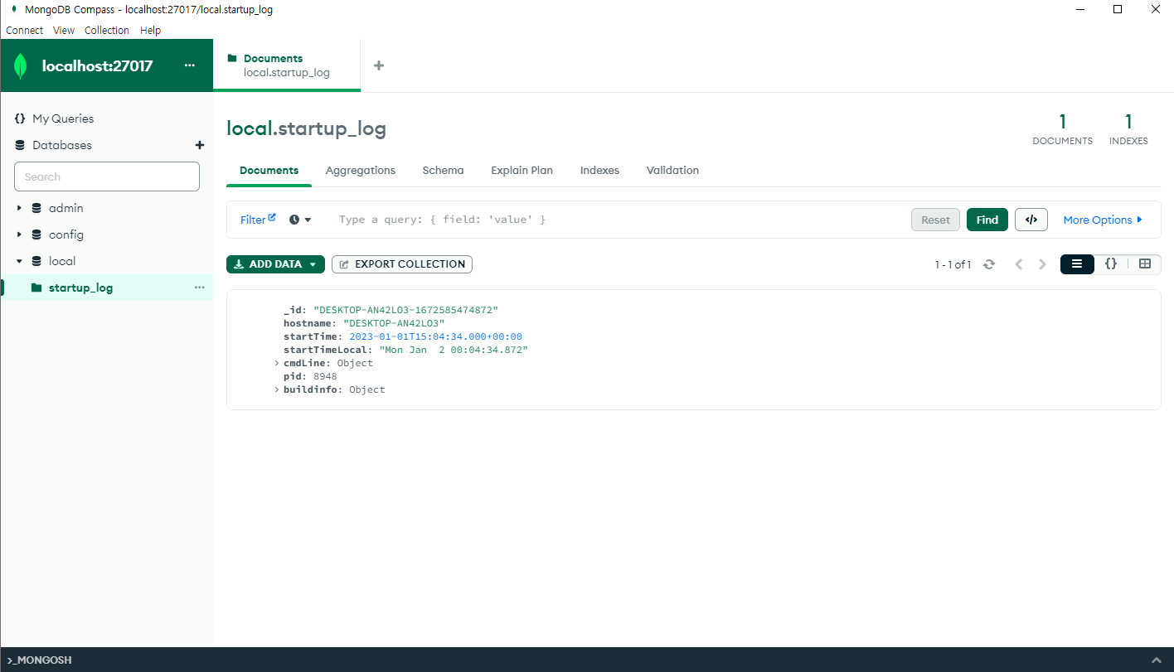This screenshot has height=672, width=1174.
Task: Open query history clock icon
Action: 294,220
